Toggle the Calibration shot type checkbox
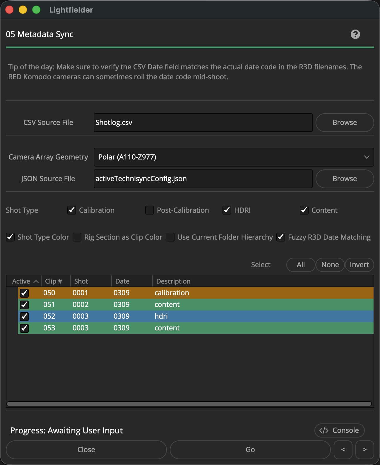The image size is (380, 465). pos(72,210)
